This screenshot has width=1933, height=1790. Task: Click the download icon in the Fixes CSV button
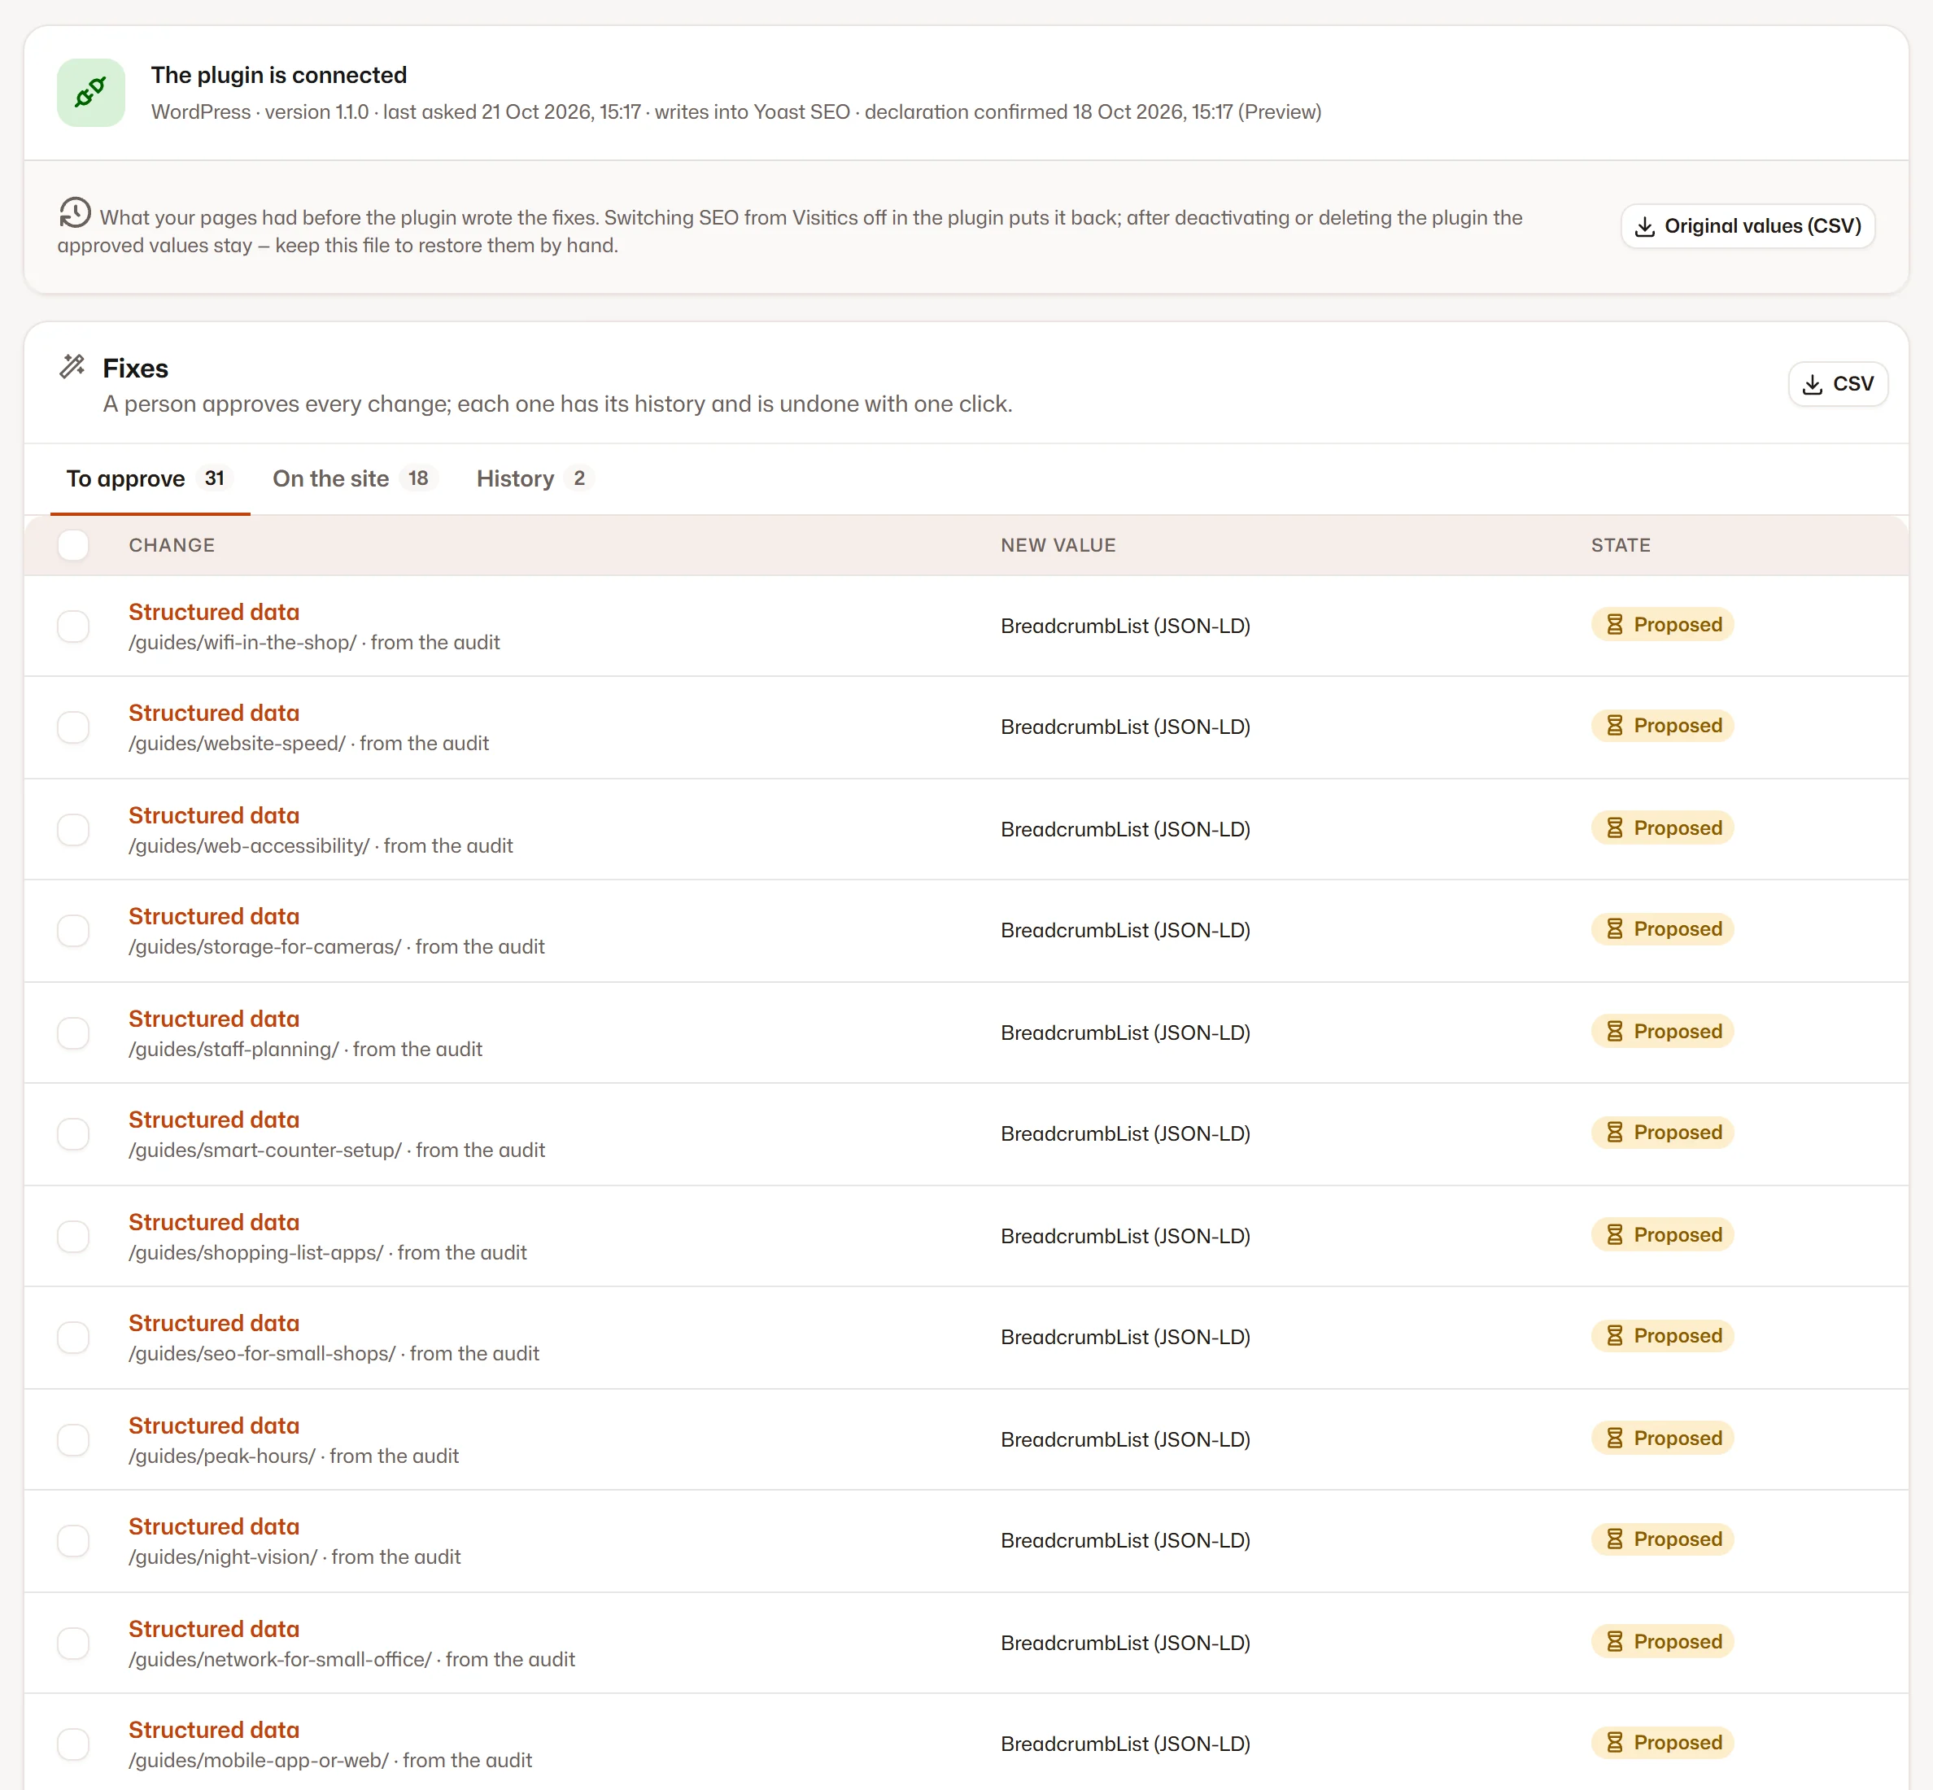point(1812,385)
